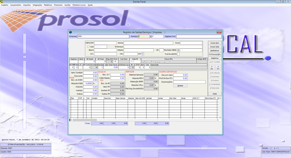Click the 6 Retenções button
The height and width of the screenshot is (158, 291).
click(215, 88)
